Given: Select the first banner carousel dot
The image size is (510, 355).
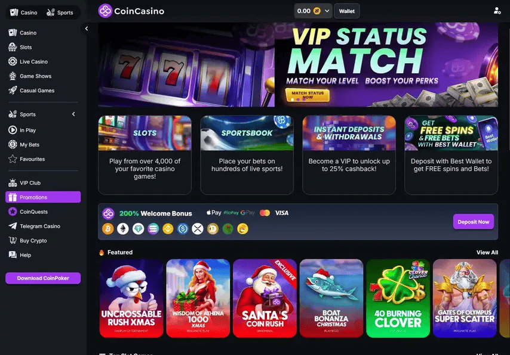Looking at the screenshot, I should pyautogui.click(x=292, y=99).
